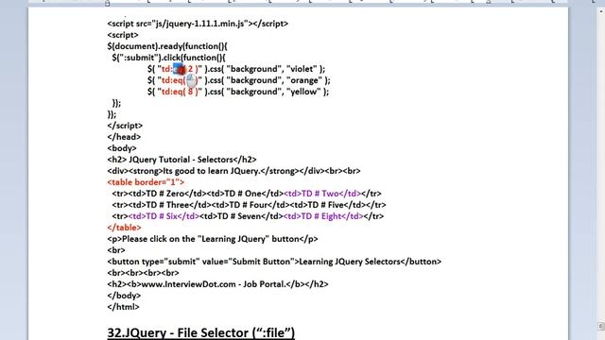Image resolution: width=605 pixels, height=340 pixels.
Task: Click the "www.InterviewDot.com - Job Portal." line
Action: coord(218,284)
